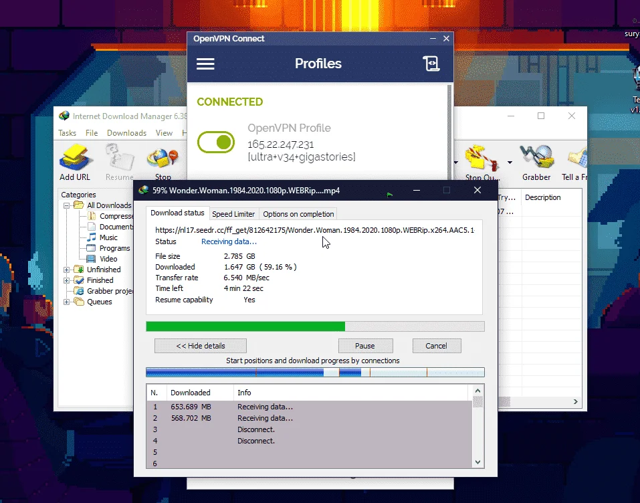This screenshot has height=503, width=640.
Task: Open the Tasks menu in IDM
Action: pos(67,132)
